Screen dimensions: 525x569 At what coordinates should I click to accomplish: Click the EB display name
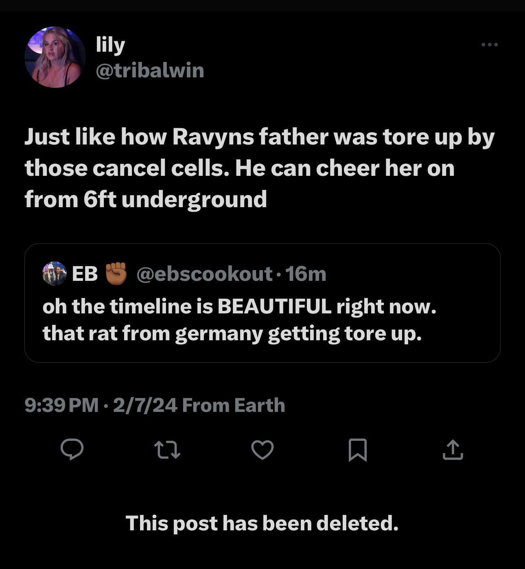click(85, 274)
